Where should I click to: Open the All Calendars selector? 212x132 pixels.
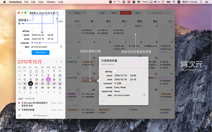point(41,116)
